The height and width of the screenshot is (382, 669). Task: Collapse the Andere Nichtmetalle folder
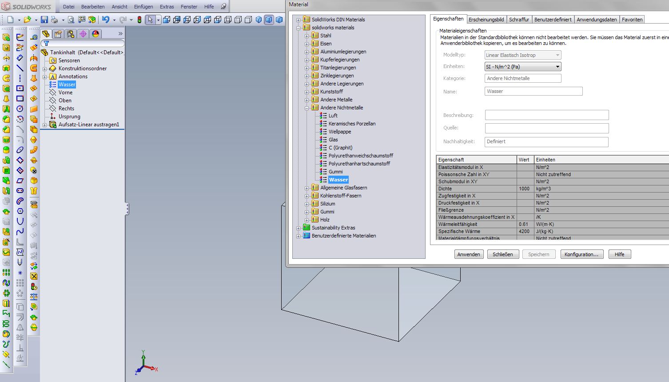tap(307, 108)
